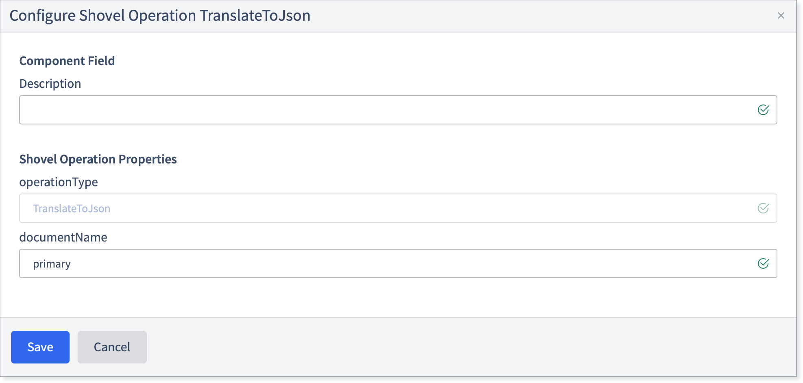This screenshot has width=803, height=383.
Task: Click the word TranslateToJson in the dialog title
Action: click(x=255, y=16)
